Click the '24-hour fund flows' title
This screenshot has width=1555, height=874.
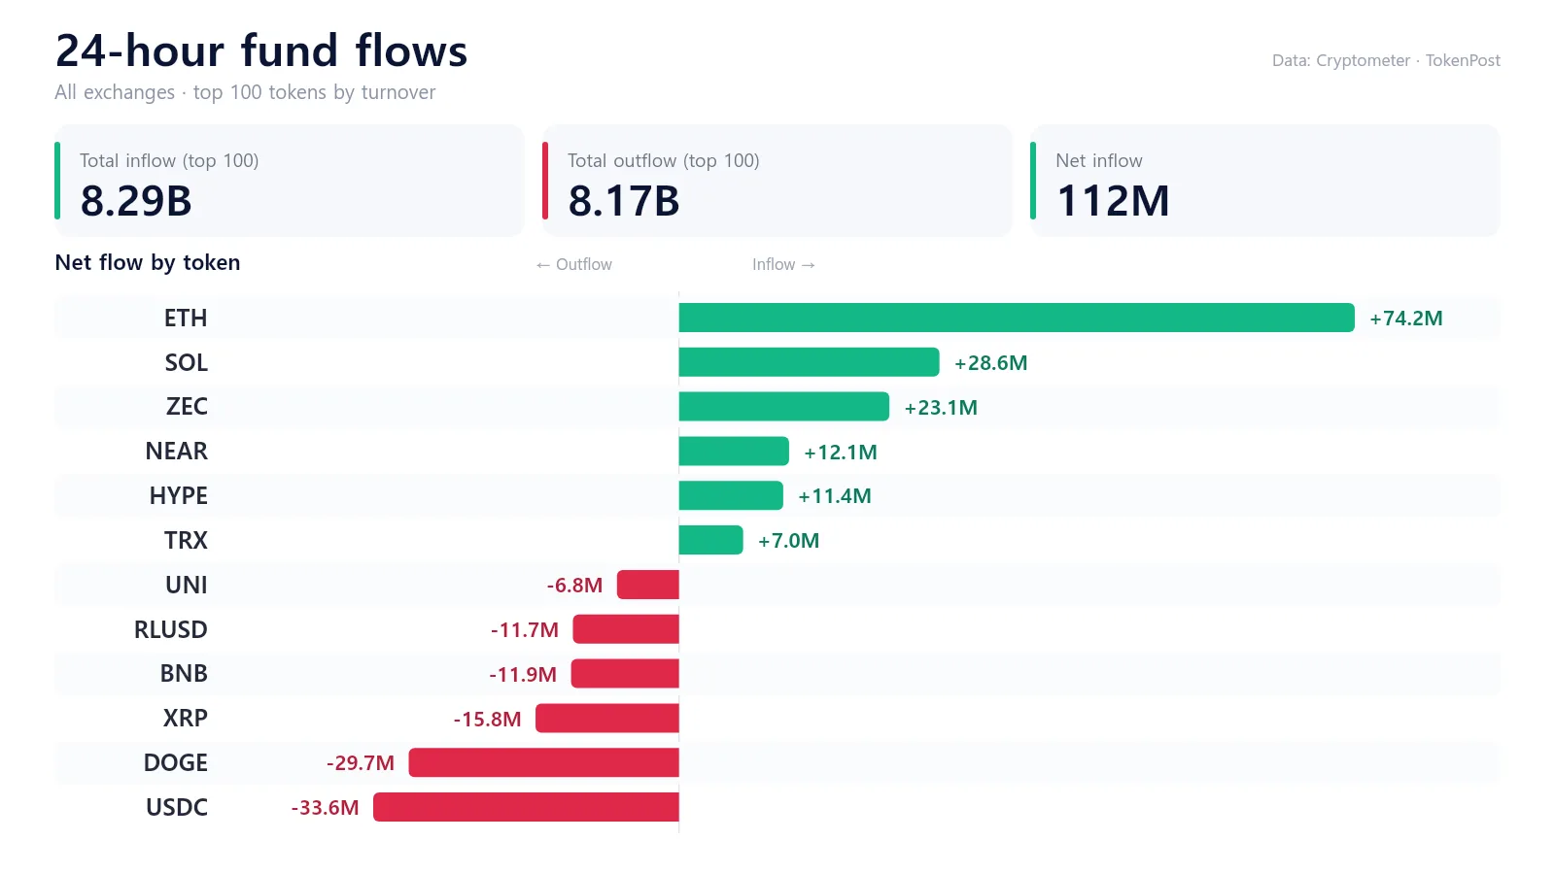[261, 51]
